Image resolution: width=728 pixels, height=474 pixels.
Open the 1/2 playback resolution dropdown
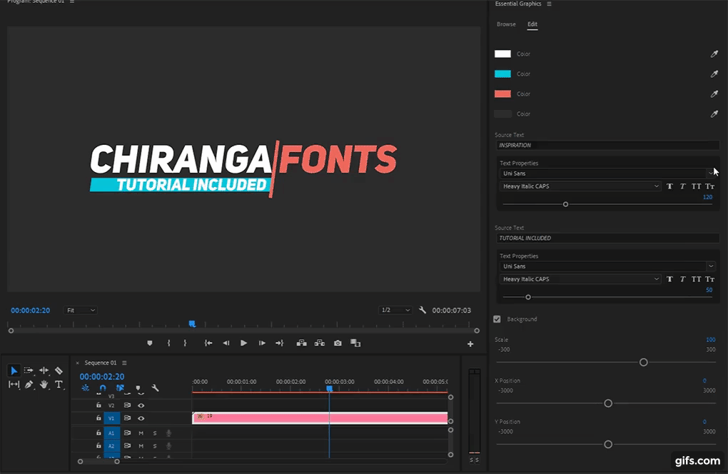395,310
